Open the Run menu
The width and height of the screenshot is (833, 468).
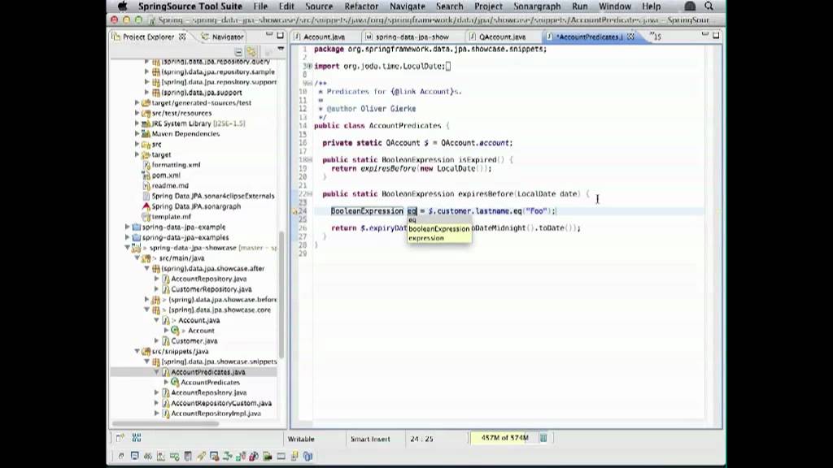(x=579, y=6)
